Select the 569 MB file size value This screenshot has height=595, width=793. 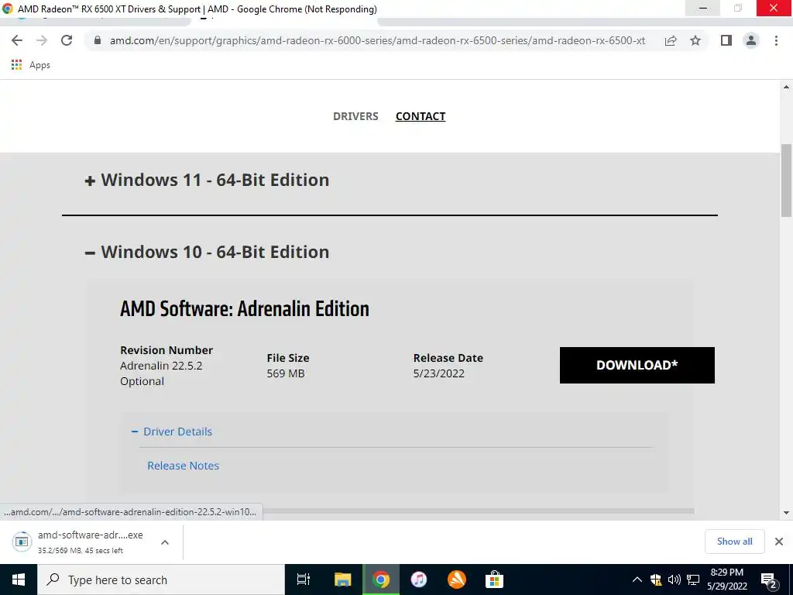click(x=286, y=373)
